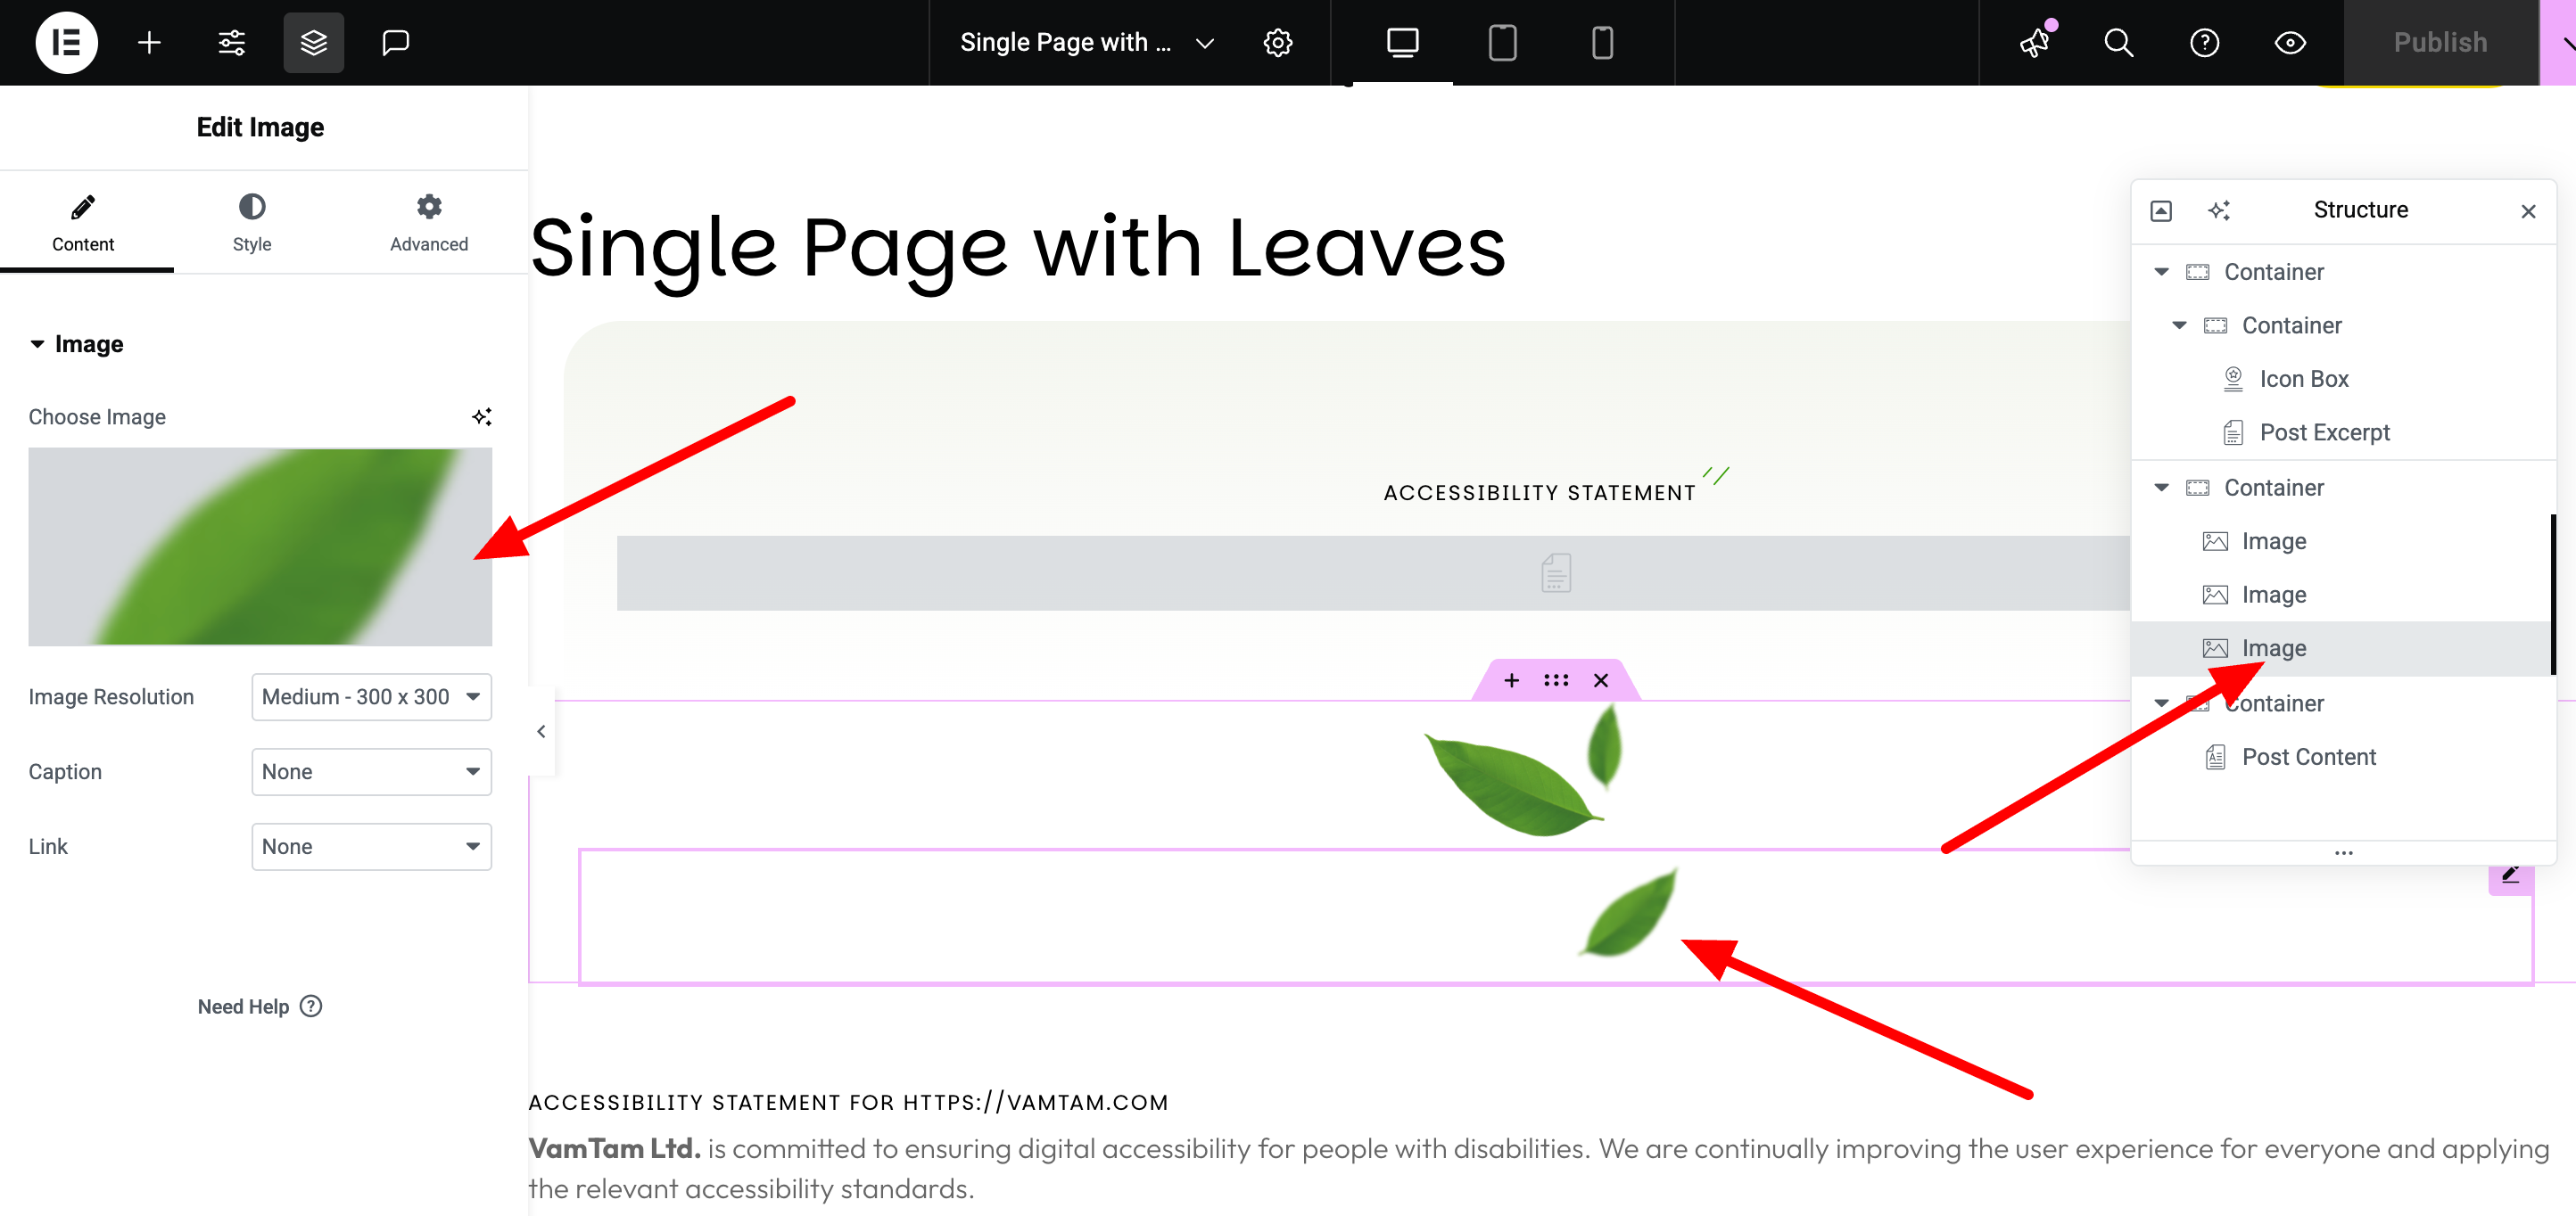Click the Elementor logo menu icon
Screen dimensions: 2576x1216
tap(66, 42)
